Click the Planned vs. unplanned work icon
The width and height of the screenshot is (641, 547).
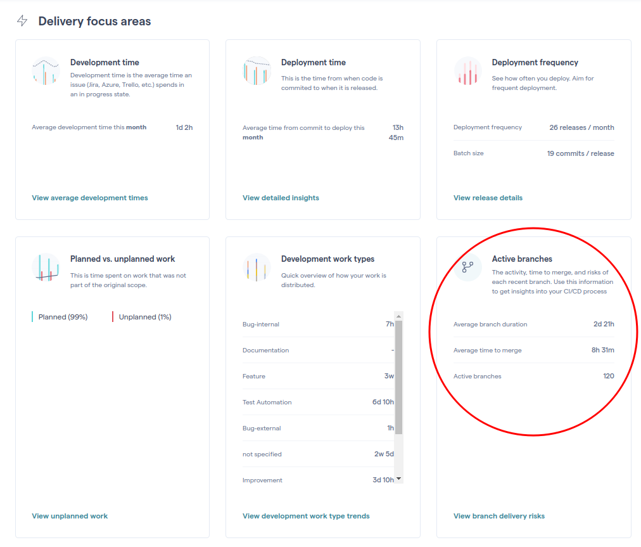pos(46,267)
